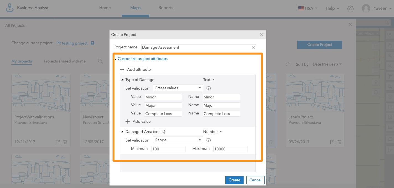
Task: Click the Maximum field showing 10000
Action: (x=230, y=149)
